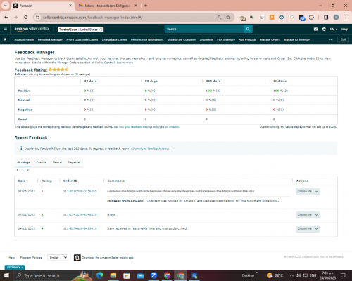
Task: Open Account Health in the favorites bar
Action: coord(24,39)
